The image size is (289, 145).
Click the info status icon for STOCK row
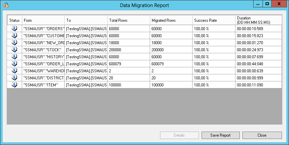point(14,50)
